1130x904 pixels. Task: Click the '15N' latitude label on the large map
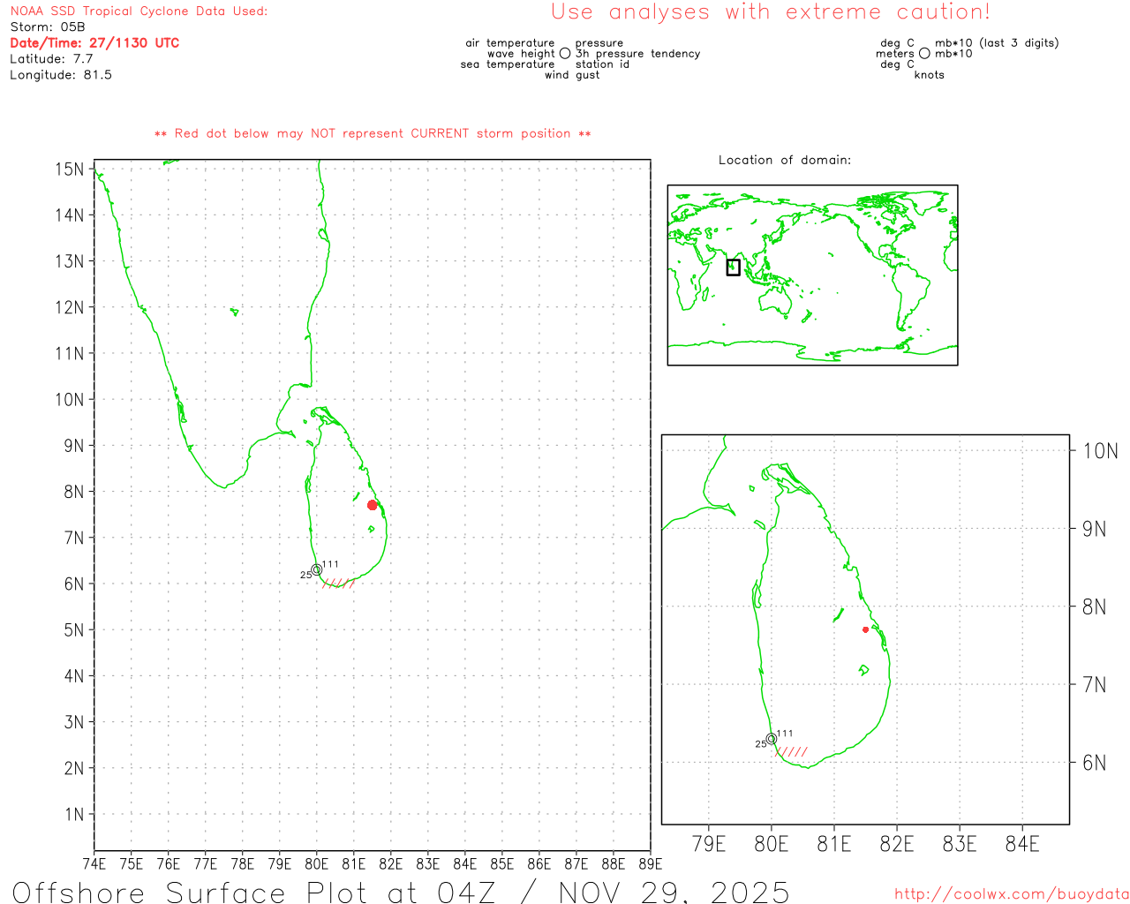[70, 169]
